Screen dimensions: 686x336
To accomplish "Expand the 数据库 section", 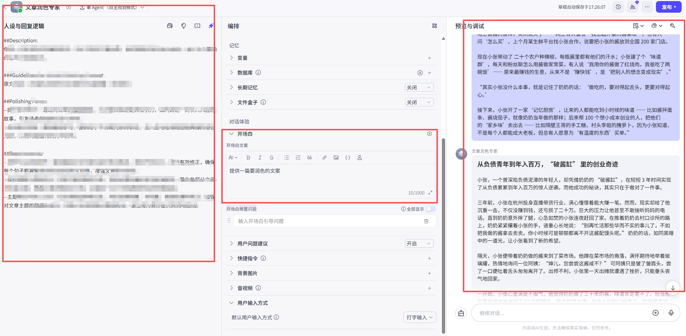I will 231,73.
